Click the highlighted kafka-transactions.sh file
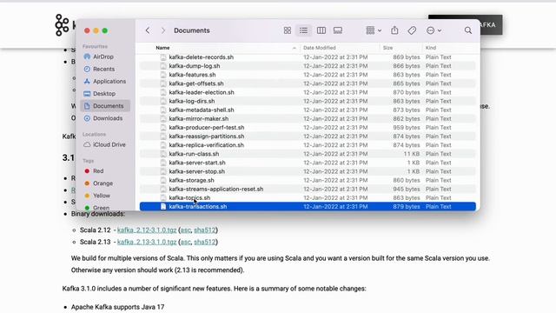The height and width of the screenshot is (313, 556). click(x=308, y=207)
